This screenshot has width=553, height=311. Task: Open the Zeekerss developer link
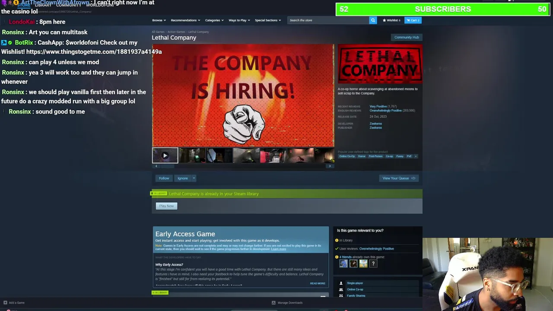click(x=375, y=124)
